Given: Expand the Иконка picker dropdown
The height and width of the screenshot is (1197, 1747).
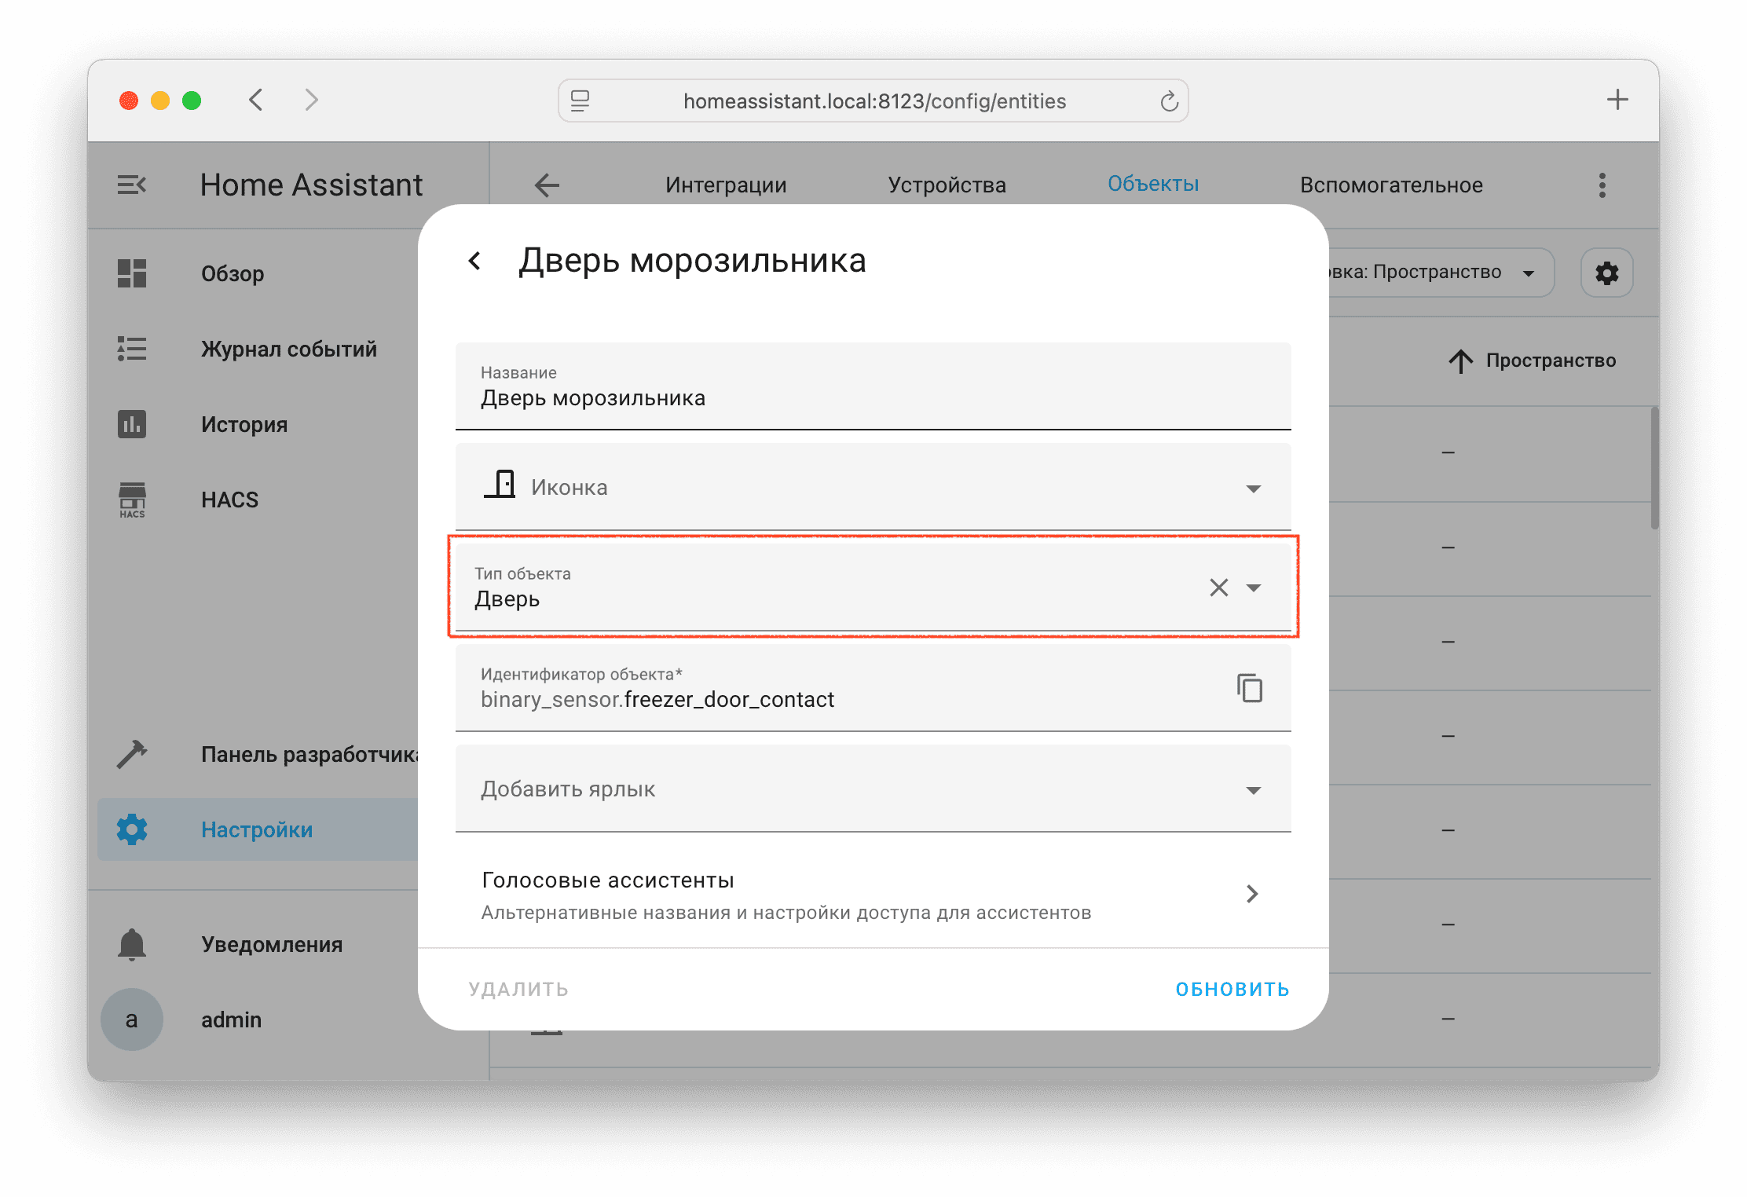Looking at the screenshot, I should coord(1253,489).
